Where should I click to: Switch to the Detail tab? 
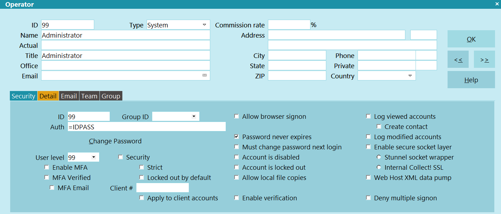pyautogui.click(x=48, y=96)
